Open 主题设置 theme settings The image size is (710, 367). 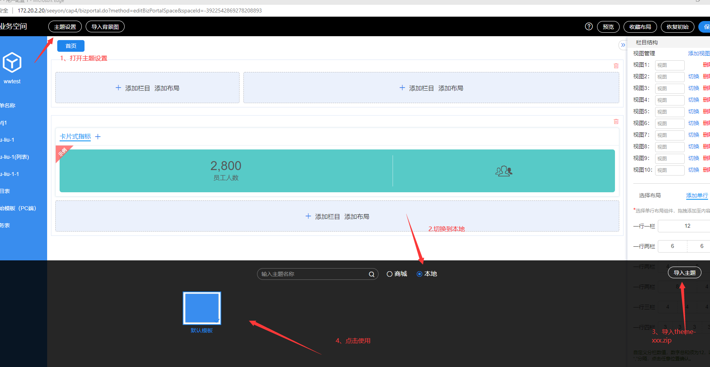[65, 27]
